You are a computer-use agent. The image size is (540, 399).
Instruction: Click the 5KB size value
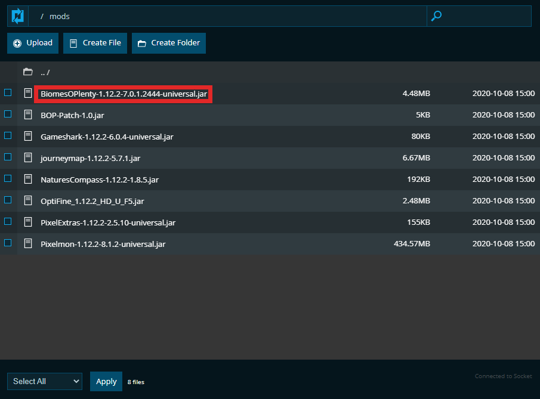pos(423,115)
